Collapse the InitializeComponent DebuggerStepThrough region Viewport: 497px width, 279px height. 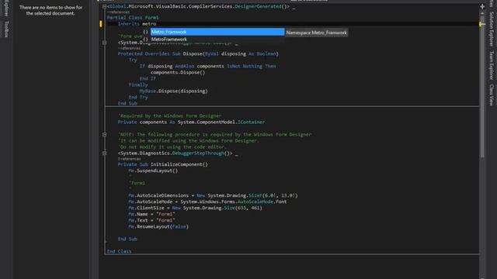[104, 153]
